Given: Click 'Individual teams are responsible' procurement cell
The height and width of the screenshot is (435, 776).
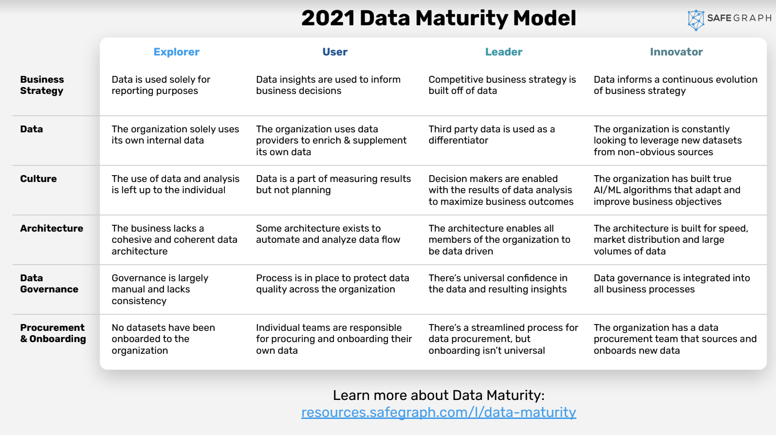Looking at the screenshot, I should [333, 339].
